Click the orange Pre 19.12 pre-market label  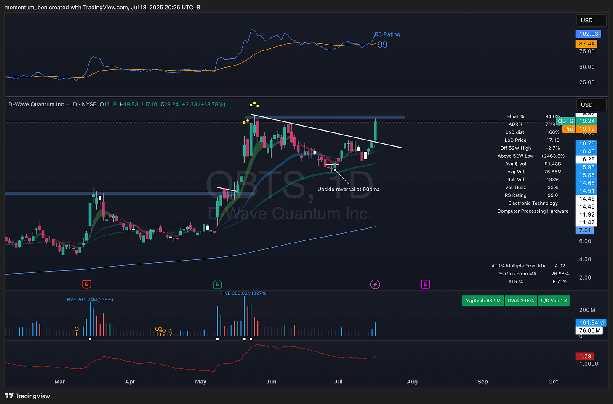pos(580,129)
